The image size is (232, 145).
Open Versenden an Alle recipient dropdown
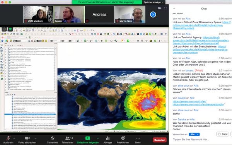tap(194, 134)
